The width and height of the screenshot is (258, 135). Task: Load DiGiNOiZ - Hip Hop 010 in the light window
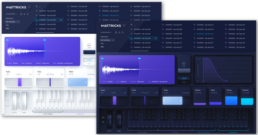(x=79, y=20)
